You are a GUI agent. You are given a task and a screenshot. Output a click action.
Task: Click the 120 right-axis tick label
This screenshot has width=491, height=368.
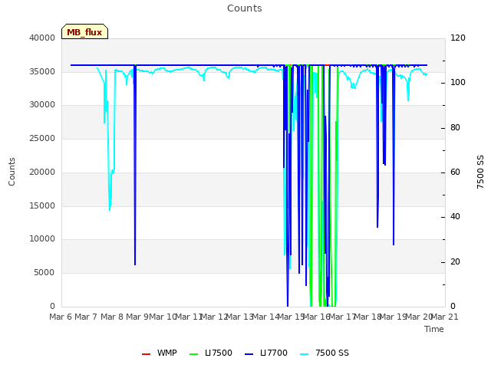click(x=458, y=38)
